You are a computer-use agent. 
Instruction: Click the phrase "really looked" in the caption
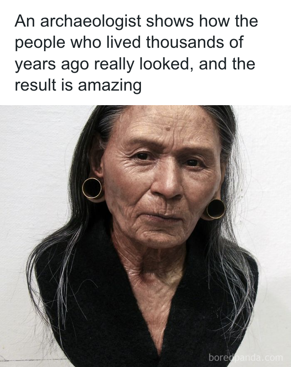click(x=141, y=64)
